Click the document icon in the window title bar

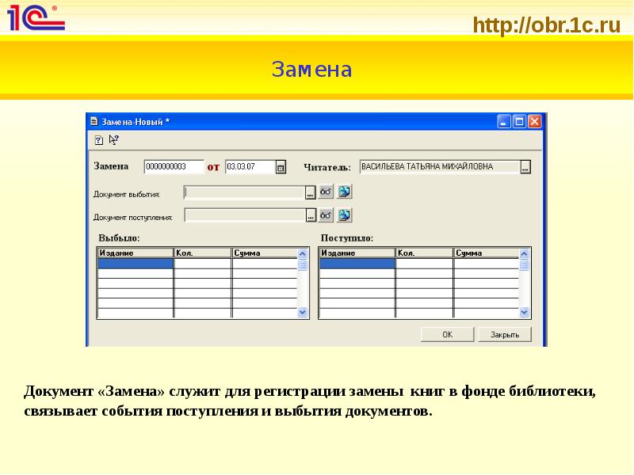(94, 122)
